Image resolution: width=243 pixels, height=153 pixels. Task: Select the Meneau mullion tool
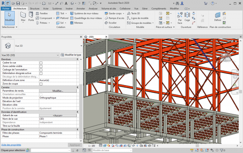tap(76, 23)
